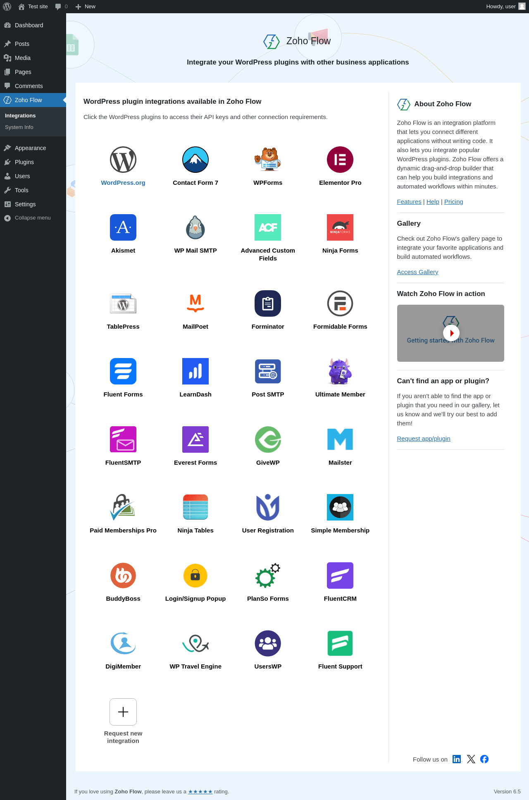Open the WPForms bear mascot icon
Screen dimensions: 529x800
pos(268,160)
